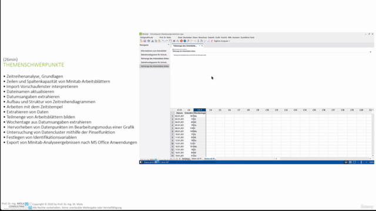This screenshot has width=376, height=211.
Task: Click the red Cancel toolbar icon
Action: (x=182, y=41)
